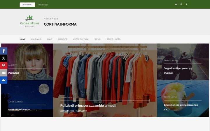The height and width of the screenshot is (131, 210).
Task: Open the Notte di San Lorenzo article
Action: click(x=20, y=110)
